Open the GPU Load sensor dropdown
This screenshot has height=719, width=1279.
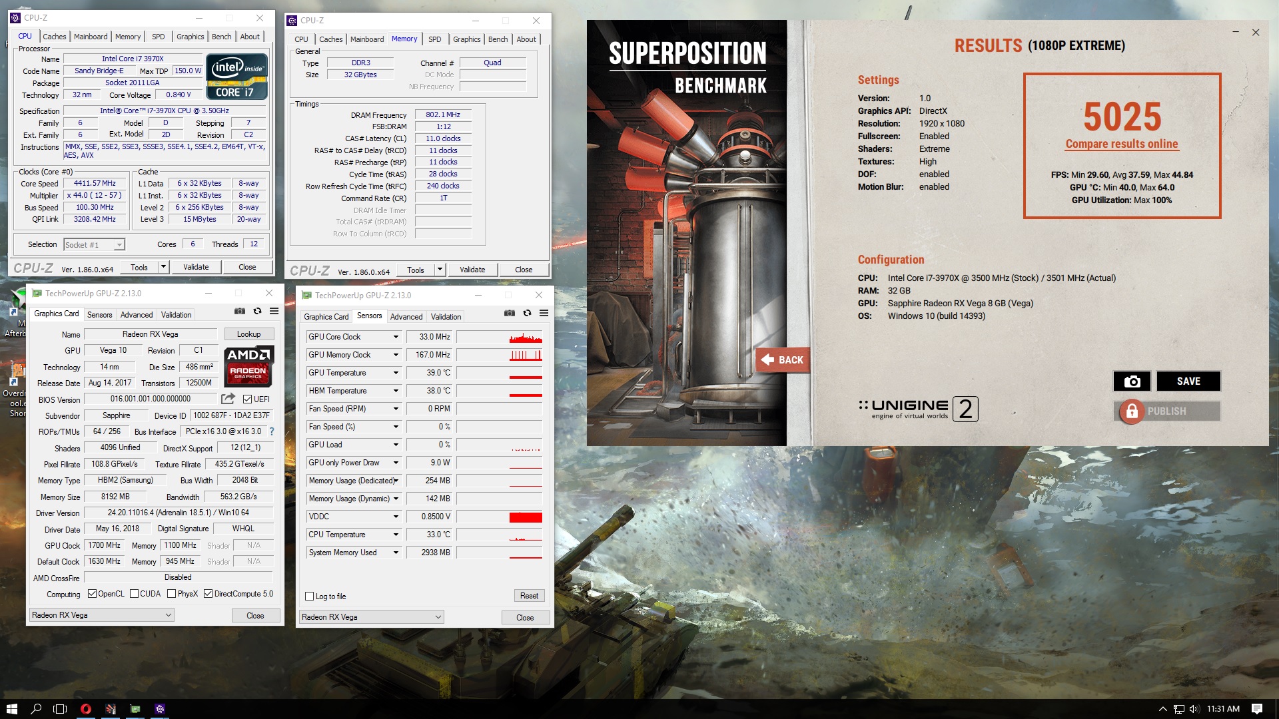pyautogui.click(x=396, y=445)
